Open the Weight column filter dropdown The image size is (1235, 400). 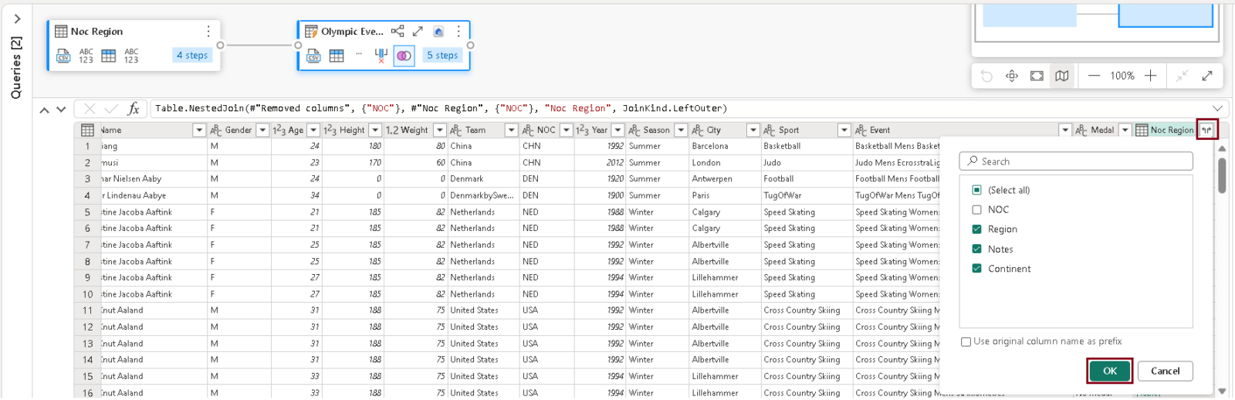(x=440, y=130)
